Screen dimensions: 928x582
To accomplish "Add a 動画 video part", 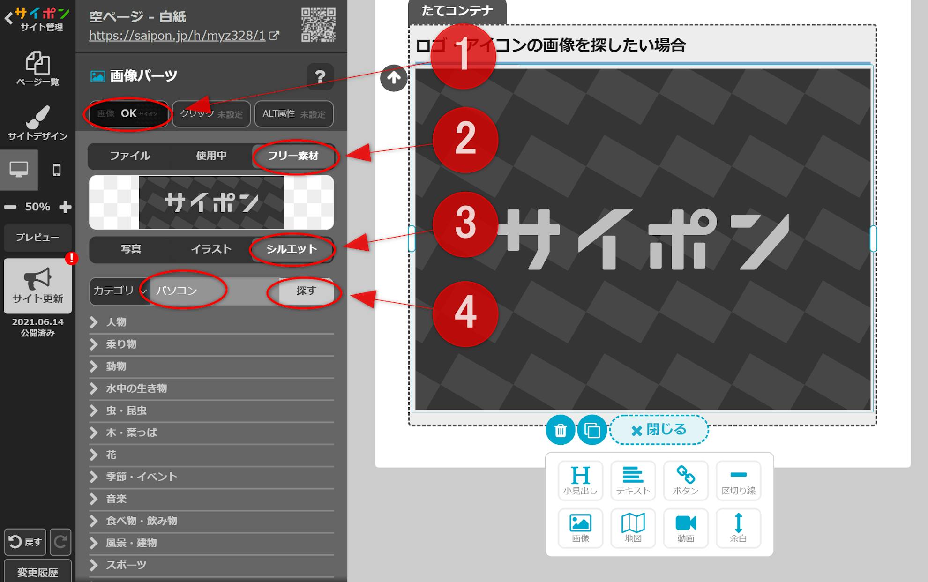I will (686, 528).
